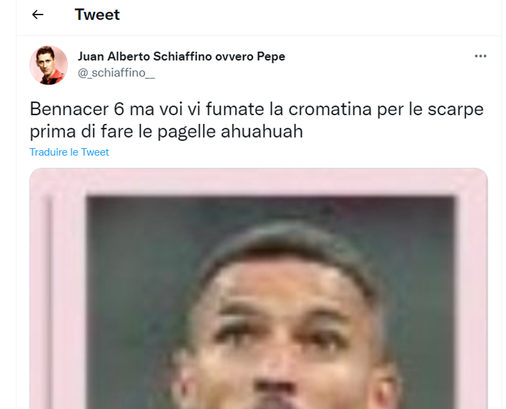
Task: Click the word "scarpe" ending the first line
Action: [456, 110]
